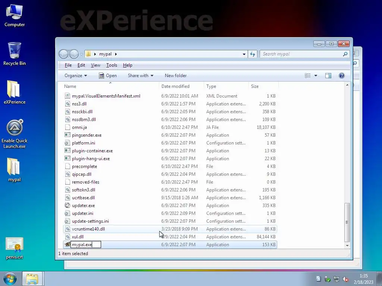Select the qipcap.dll file
The width and height of the screenshot is (382, 286).
point(170,174)
